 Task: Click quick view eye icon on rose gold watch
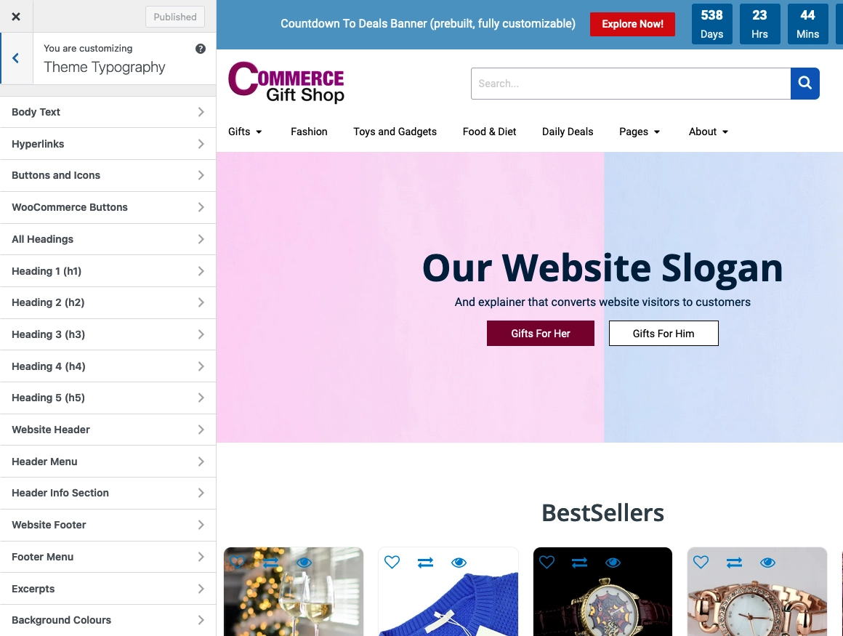point(767,563)
